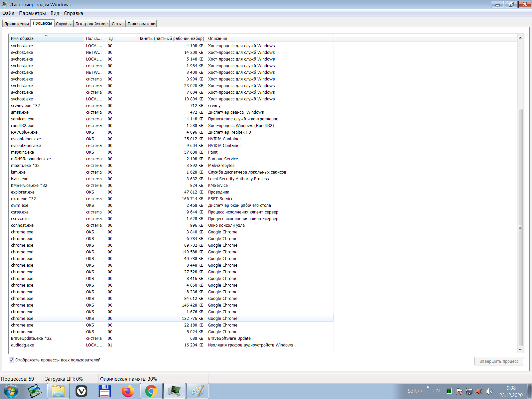Screen dimensions: 532x399
Task: Launch Vivaldi browser from the taskbar
Action: (x=81, y=391)
